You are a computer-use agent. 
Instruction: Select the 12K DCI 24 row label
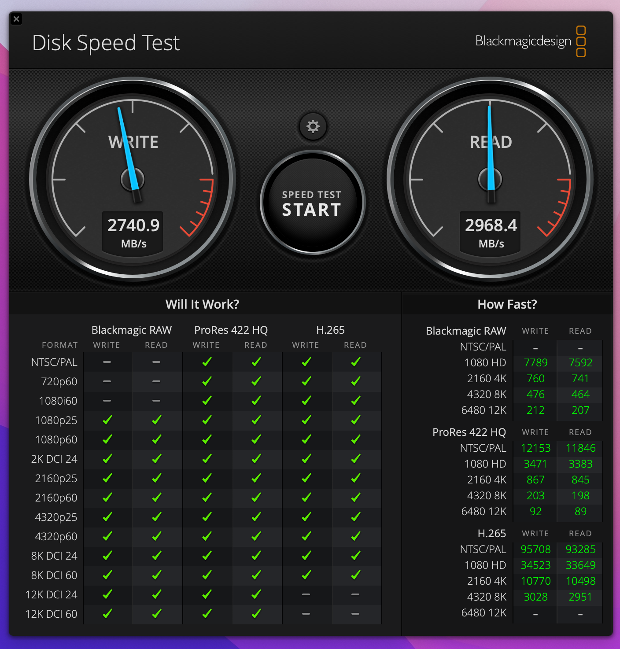coord(52,594)
